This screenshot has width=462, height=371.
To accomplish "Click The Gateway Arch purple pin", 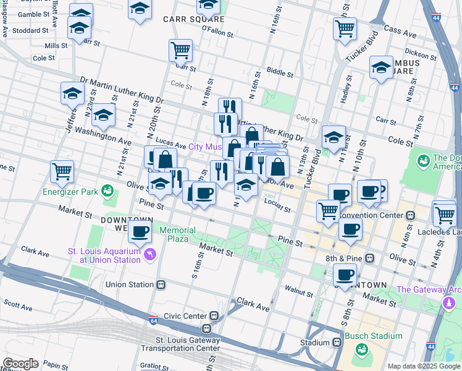I will pos(449,303).
